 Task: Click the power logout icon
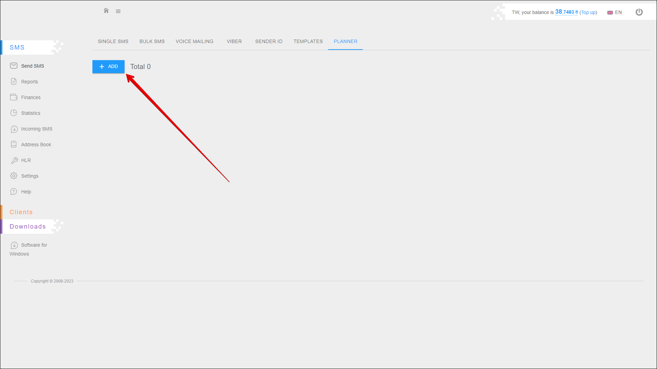click(x=639, y=12)
